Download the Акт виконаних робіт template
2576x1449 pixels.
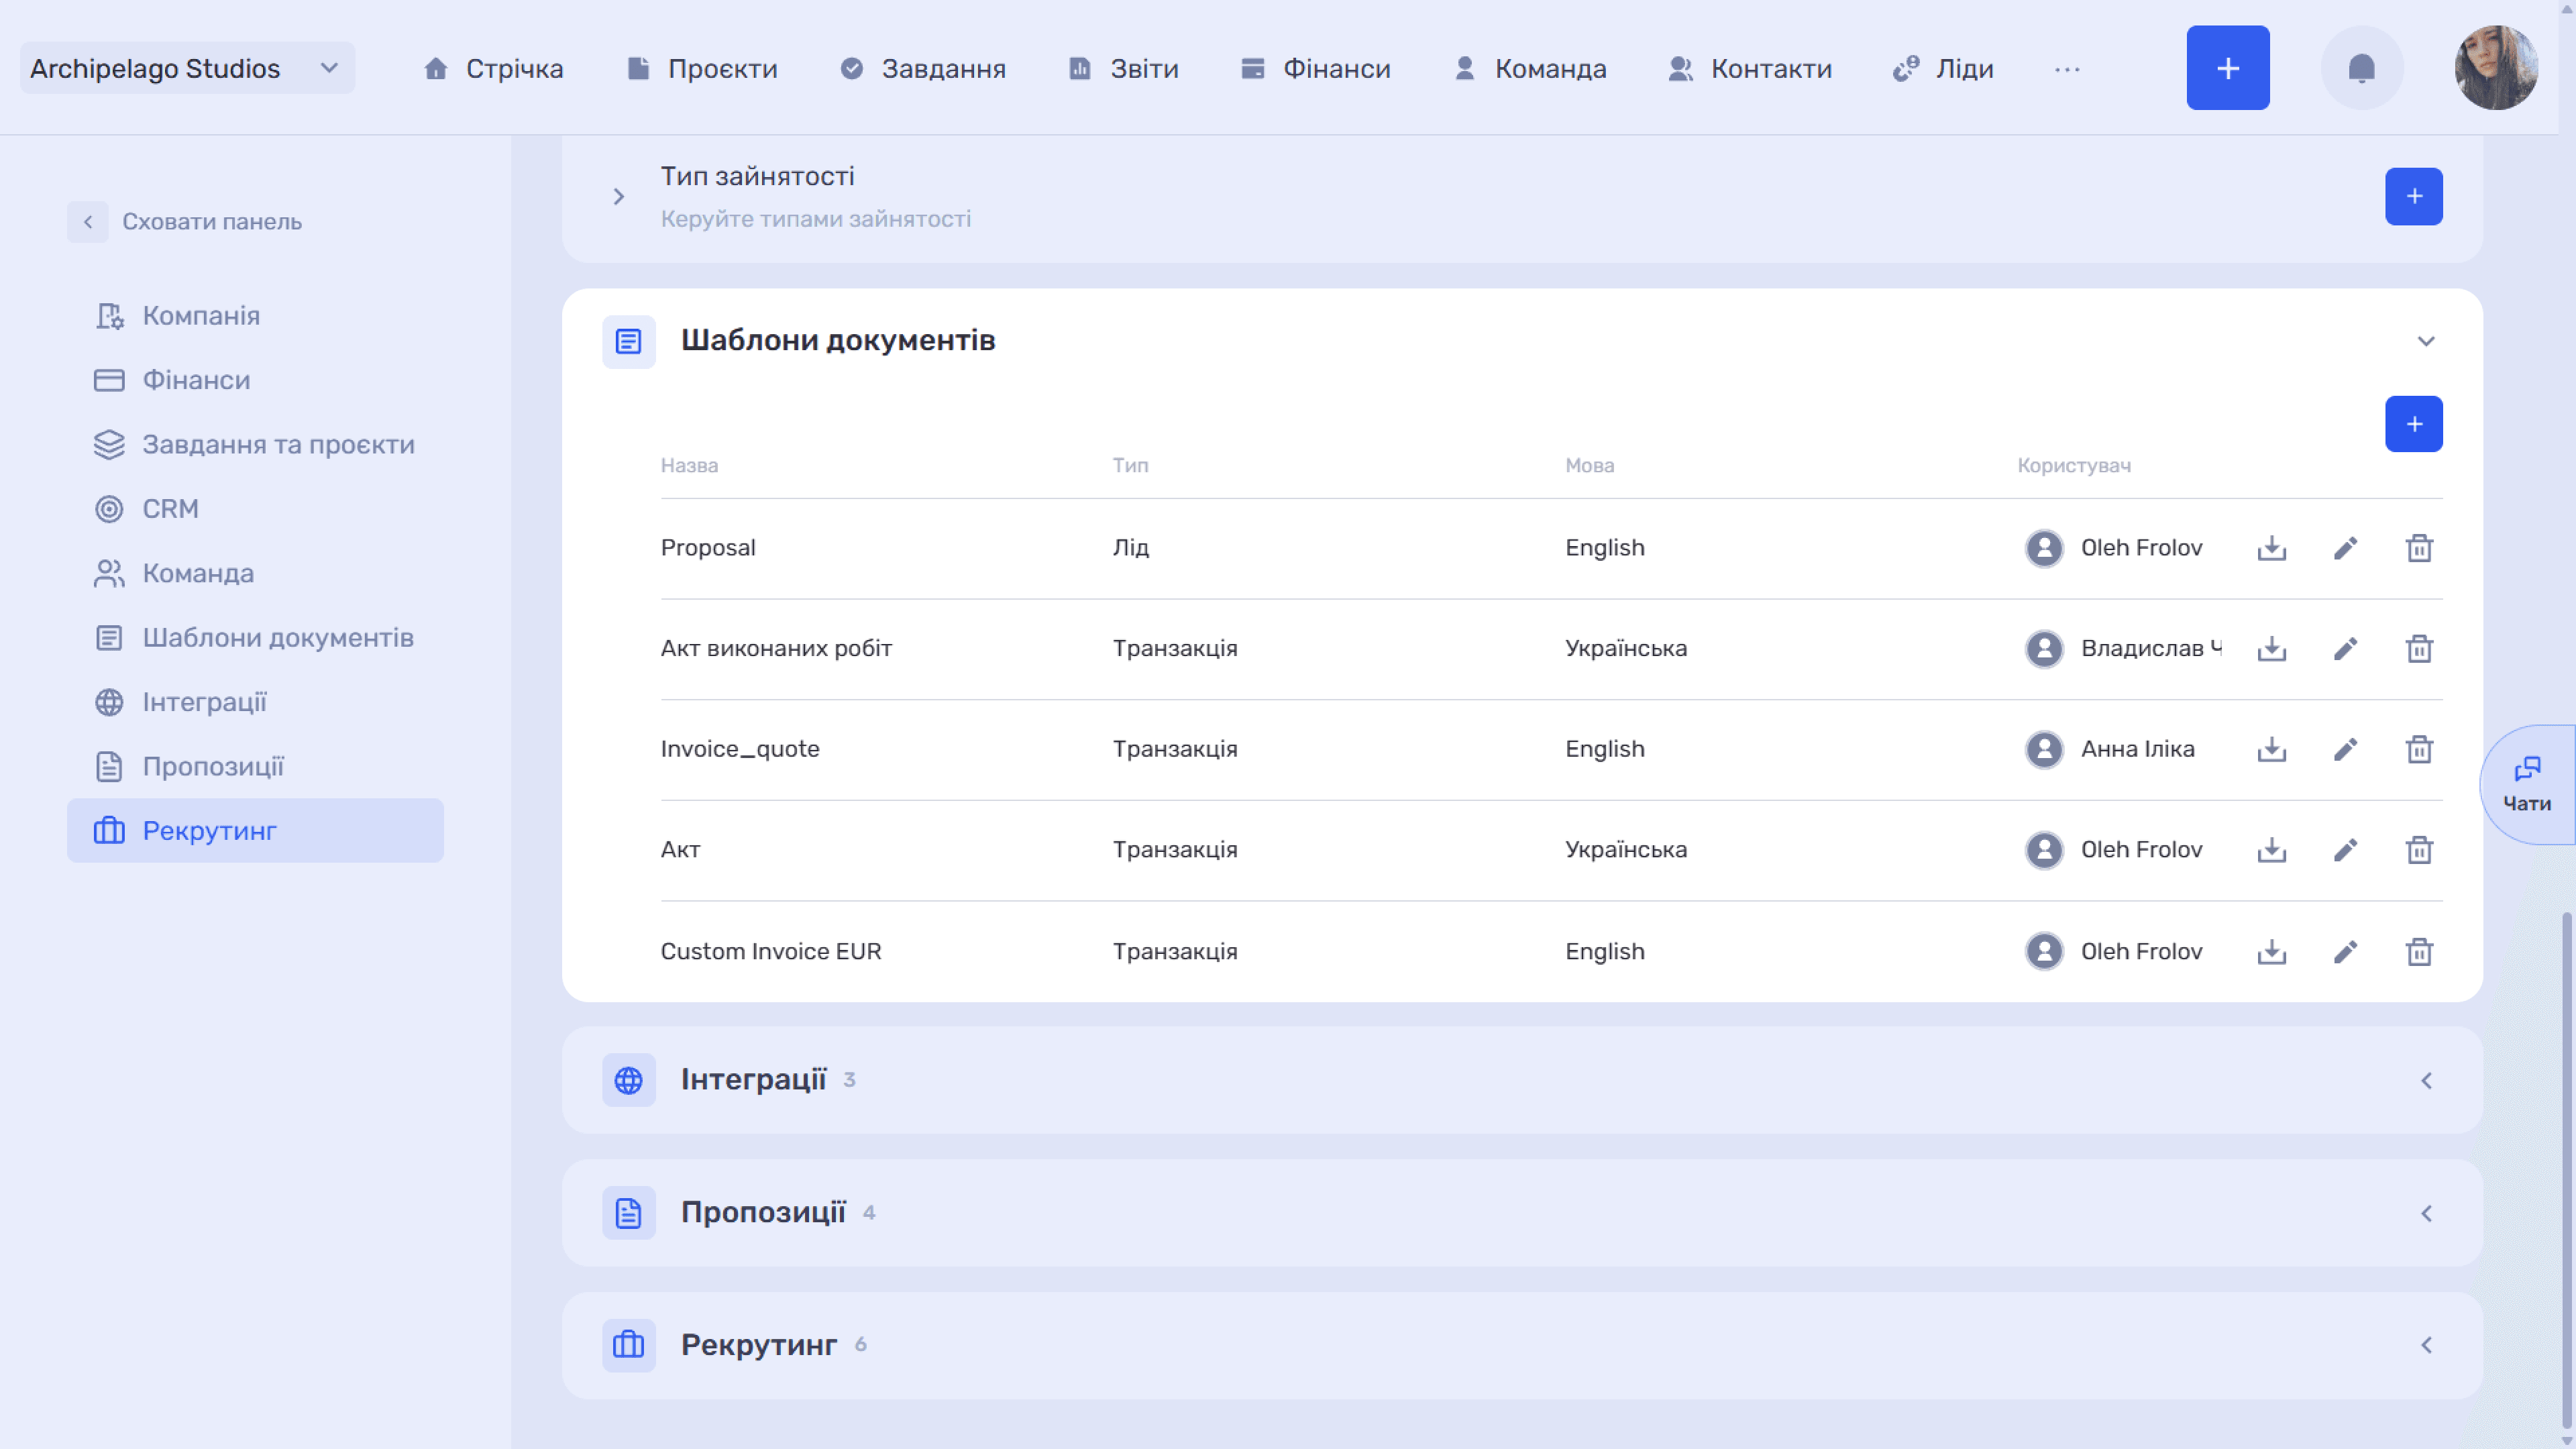click(x=2271, y=649)
